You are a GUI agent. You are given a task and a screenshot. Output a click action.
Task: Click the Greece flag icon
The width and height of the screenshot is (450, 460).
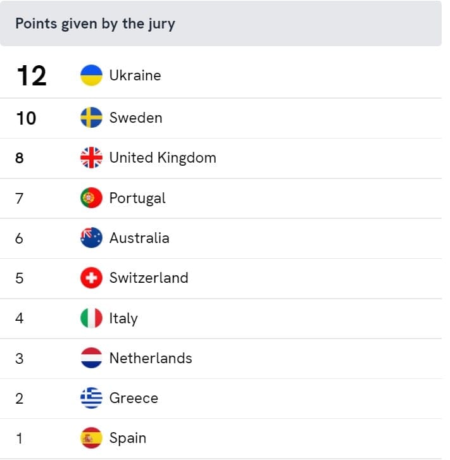pyautogui.click(x=91, y=398)
